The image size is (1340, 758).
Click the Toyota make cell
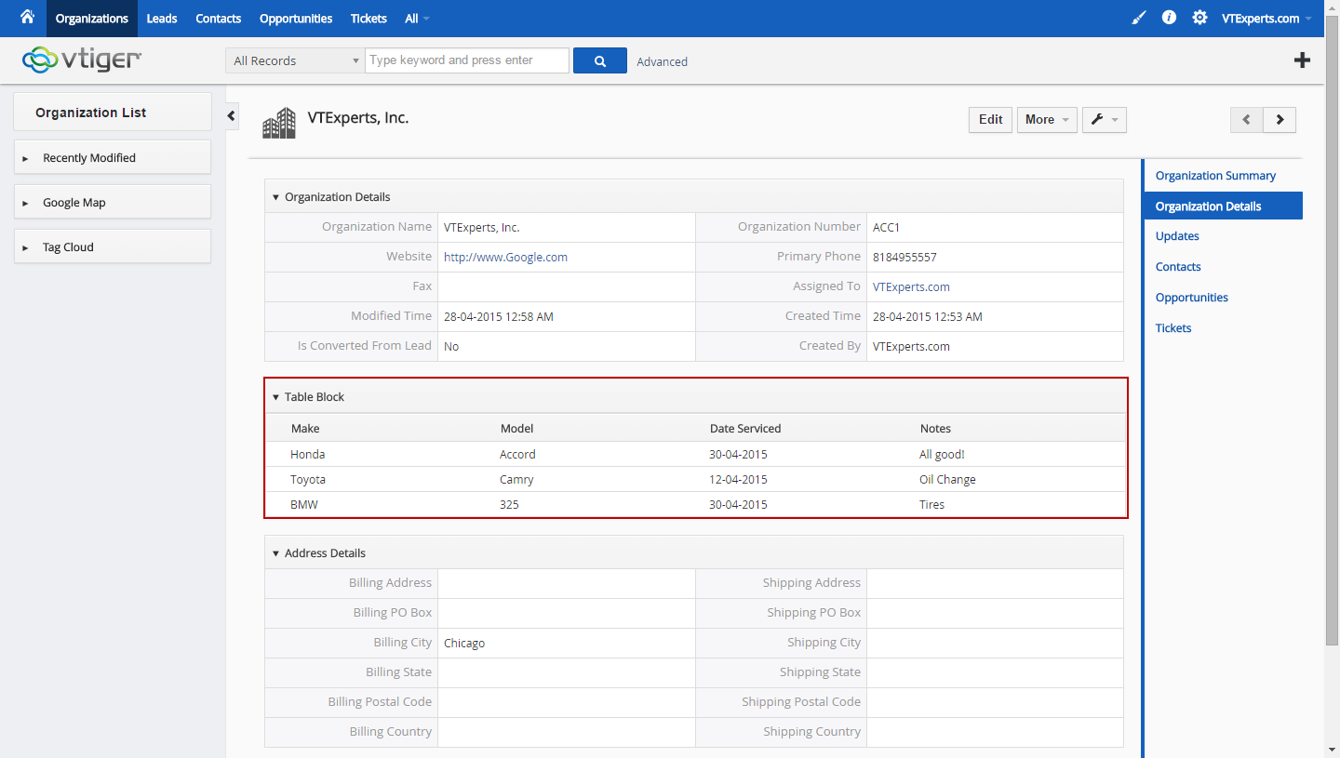(x=308, y=479)
